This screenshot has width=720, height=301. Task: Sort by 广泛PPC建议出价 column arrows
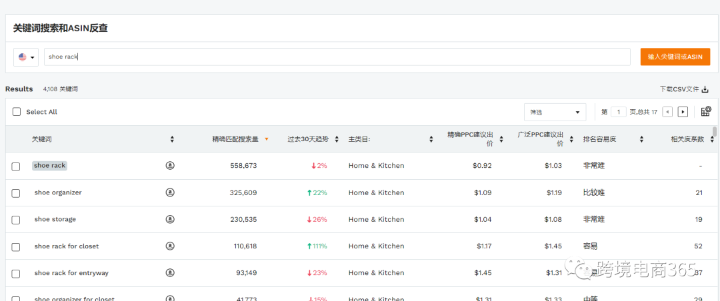(572, 139)
